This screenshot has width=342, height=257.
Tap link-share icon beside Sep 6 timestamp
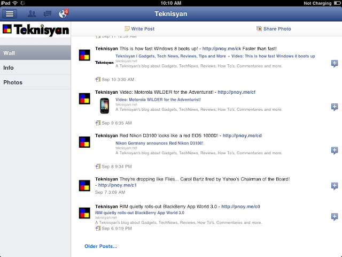click(x=98, y=229)
